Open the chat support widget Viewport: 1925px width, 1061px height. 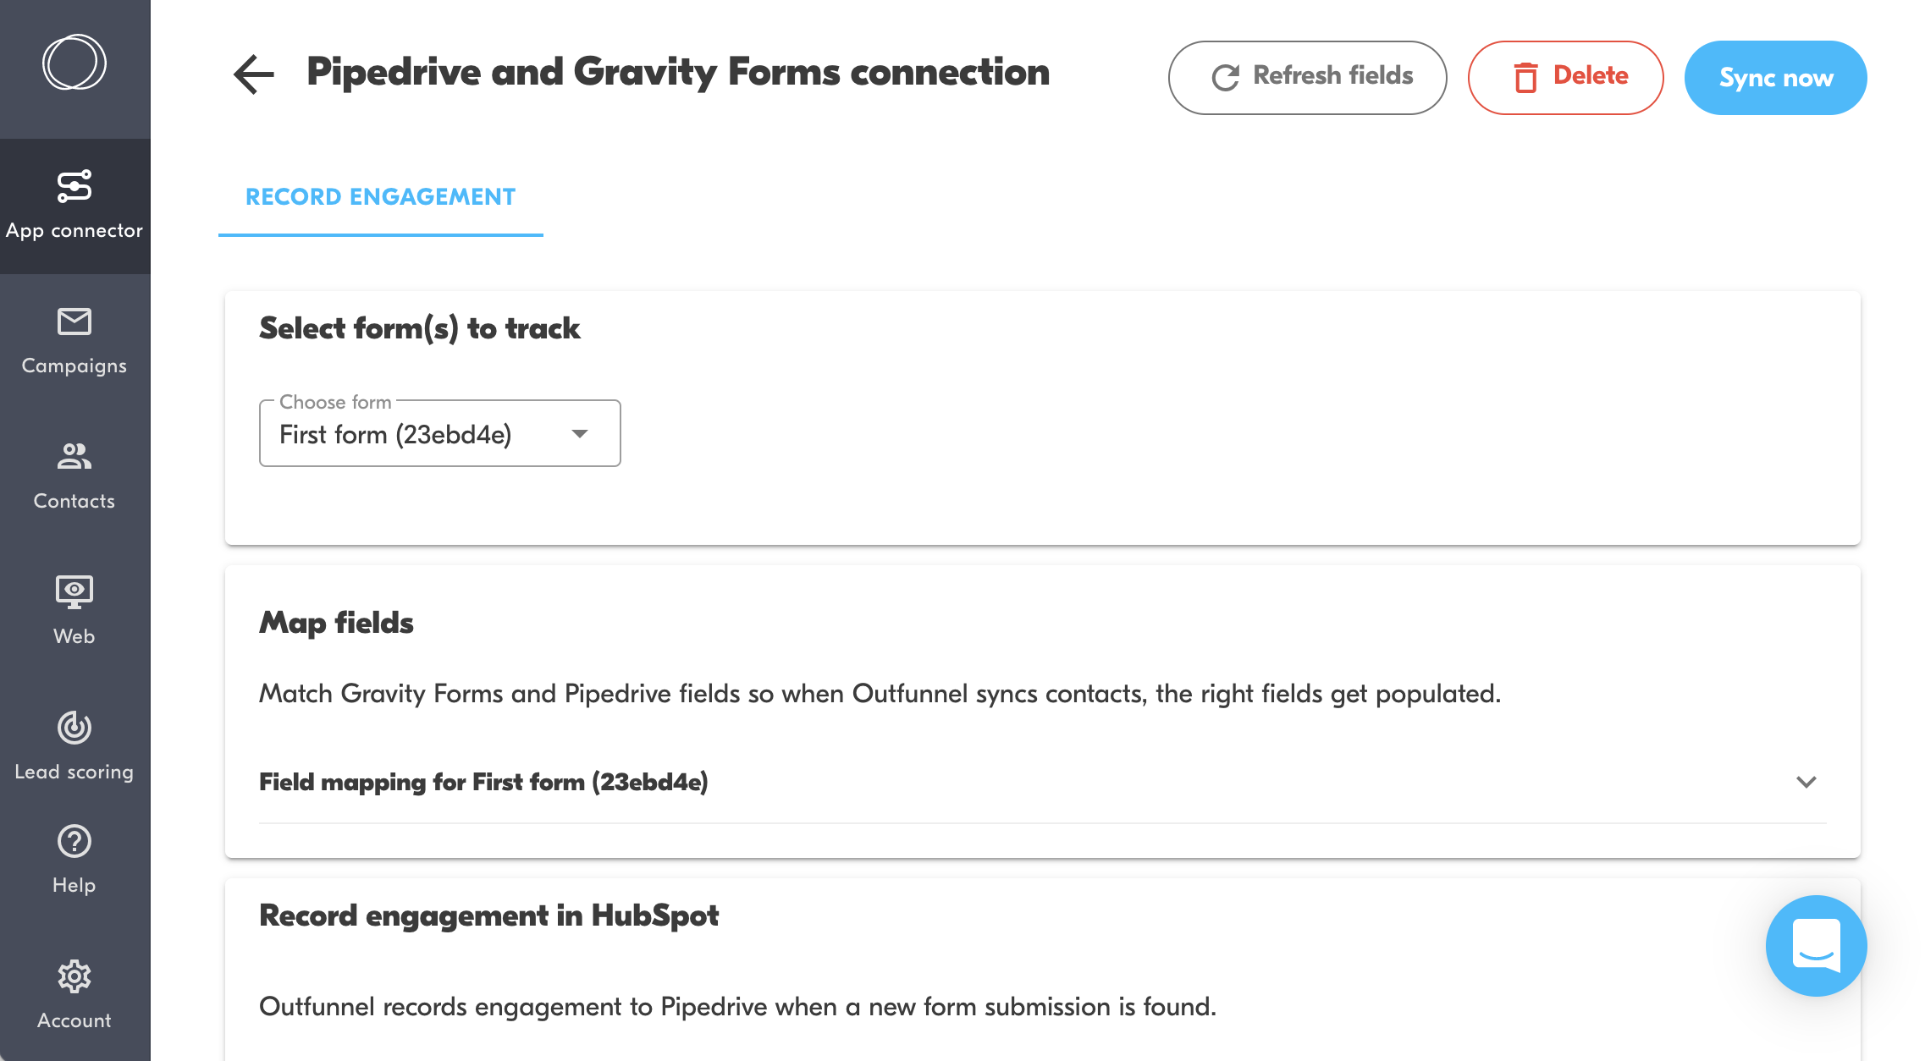tap(1816, 945)
